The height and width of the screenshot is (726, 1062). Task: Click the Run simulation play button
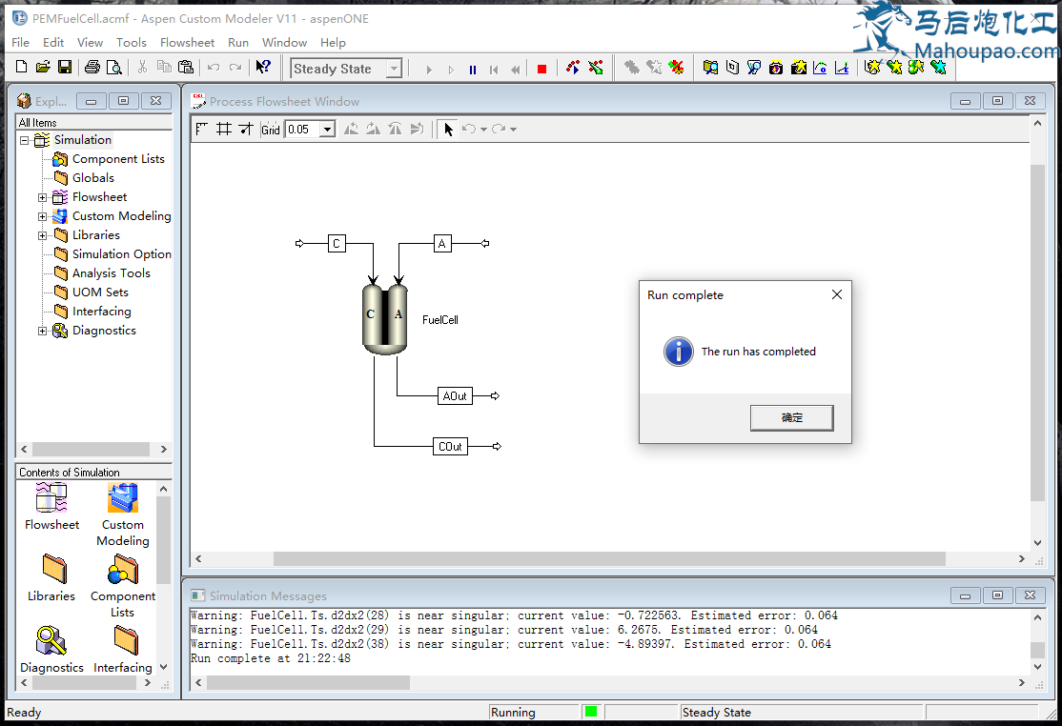(429, 69)
